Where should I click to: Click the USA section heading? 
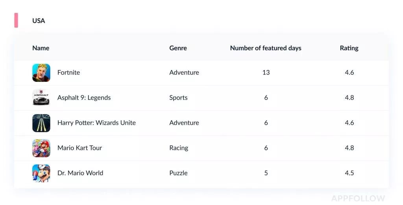(39, 20)
